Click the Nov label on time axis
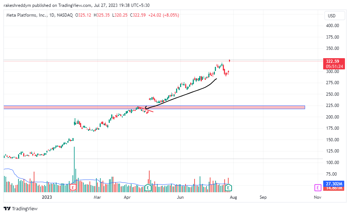350x215 pixels. [x=318, y=197]
